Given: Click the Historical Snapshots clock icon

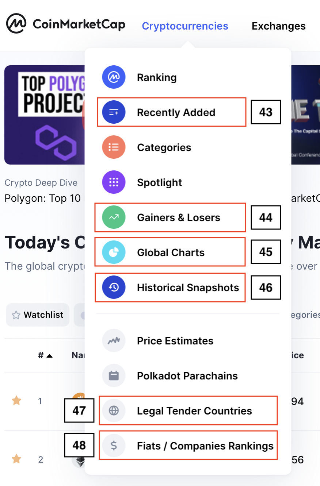Looking at the screenshot, I should point(114,288).
